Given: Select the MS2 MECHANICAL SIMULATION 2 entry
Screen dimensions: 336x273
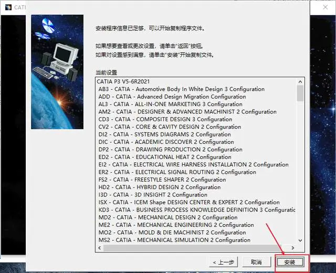Looking at the screenshot, I should [174, 240].
